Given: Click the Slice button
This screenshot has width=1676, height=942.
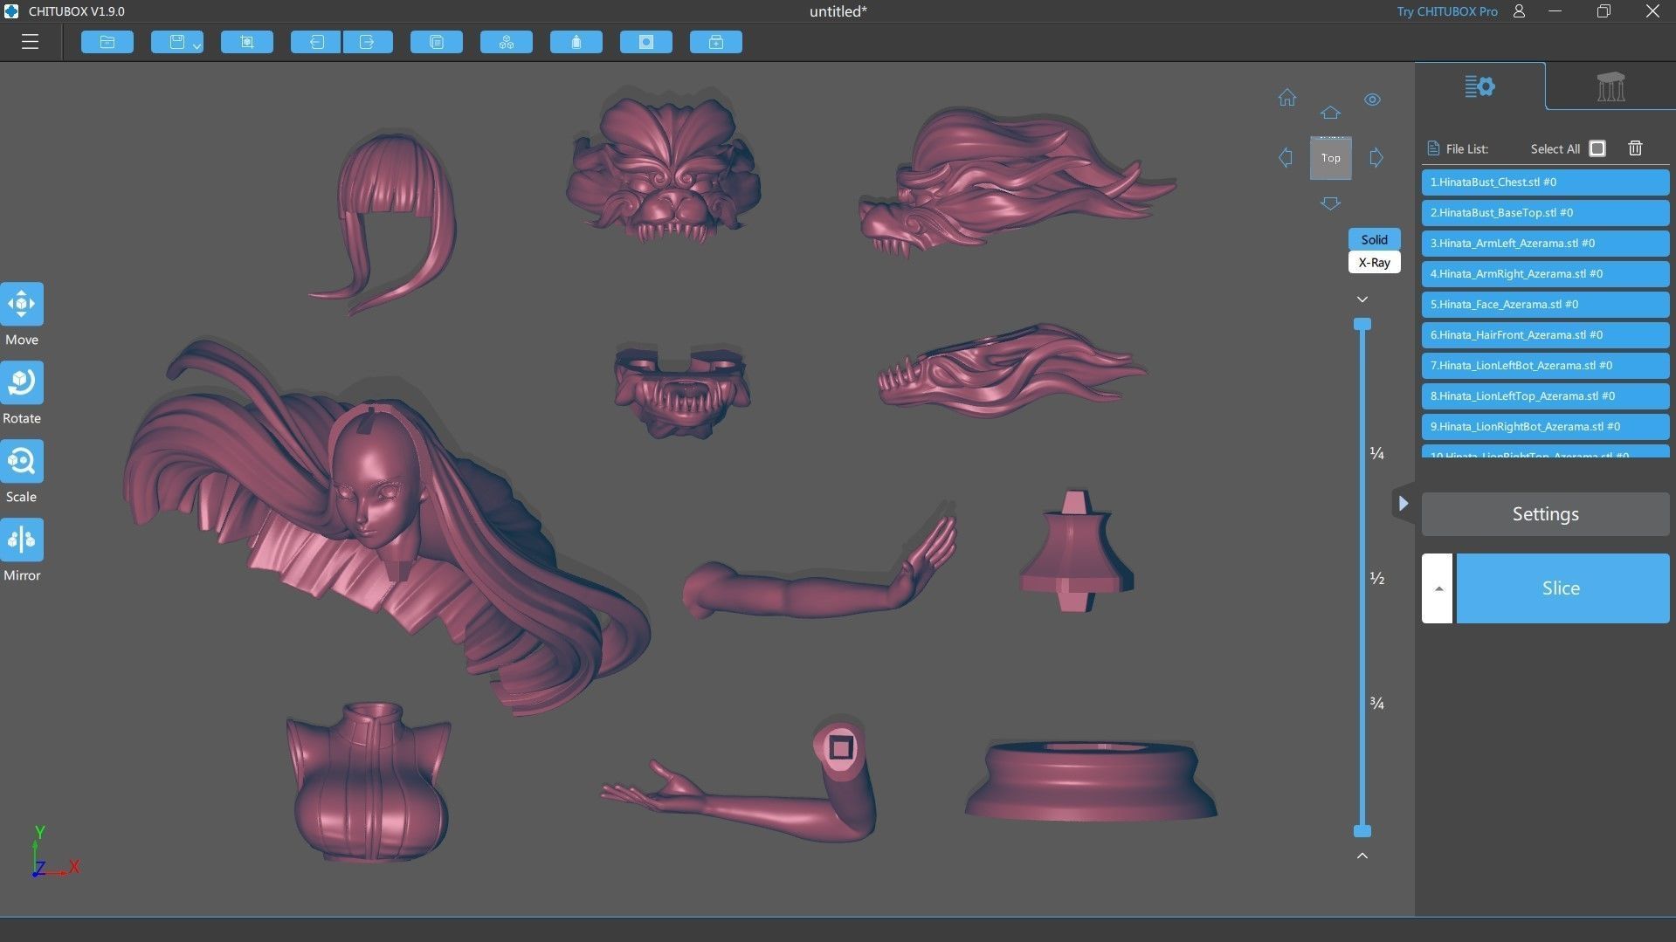Looking at the screenshot, I should 1562,588.
